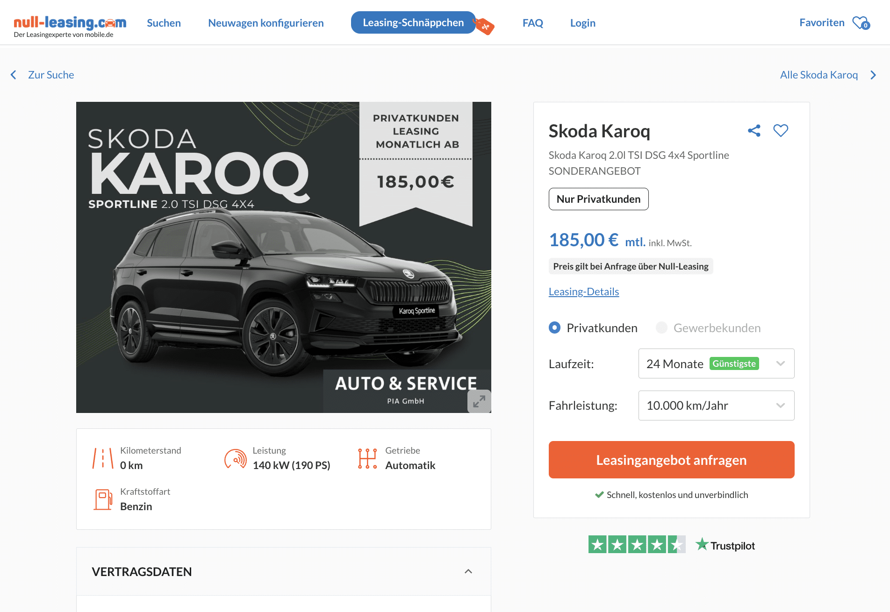
Task: Click the null-leasing.com logo
Action: click(x=70, y=22)
